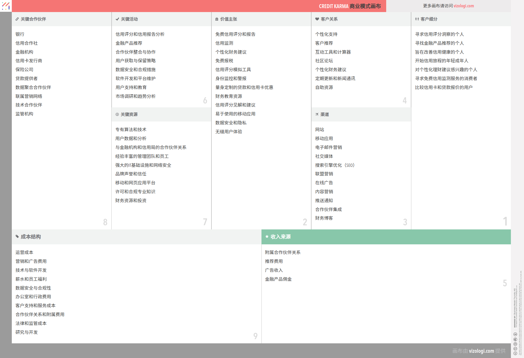The image size is (524, 358).
Task: Click the heart icon beside 客户关系
Action: tap(317, 19)
